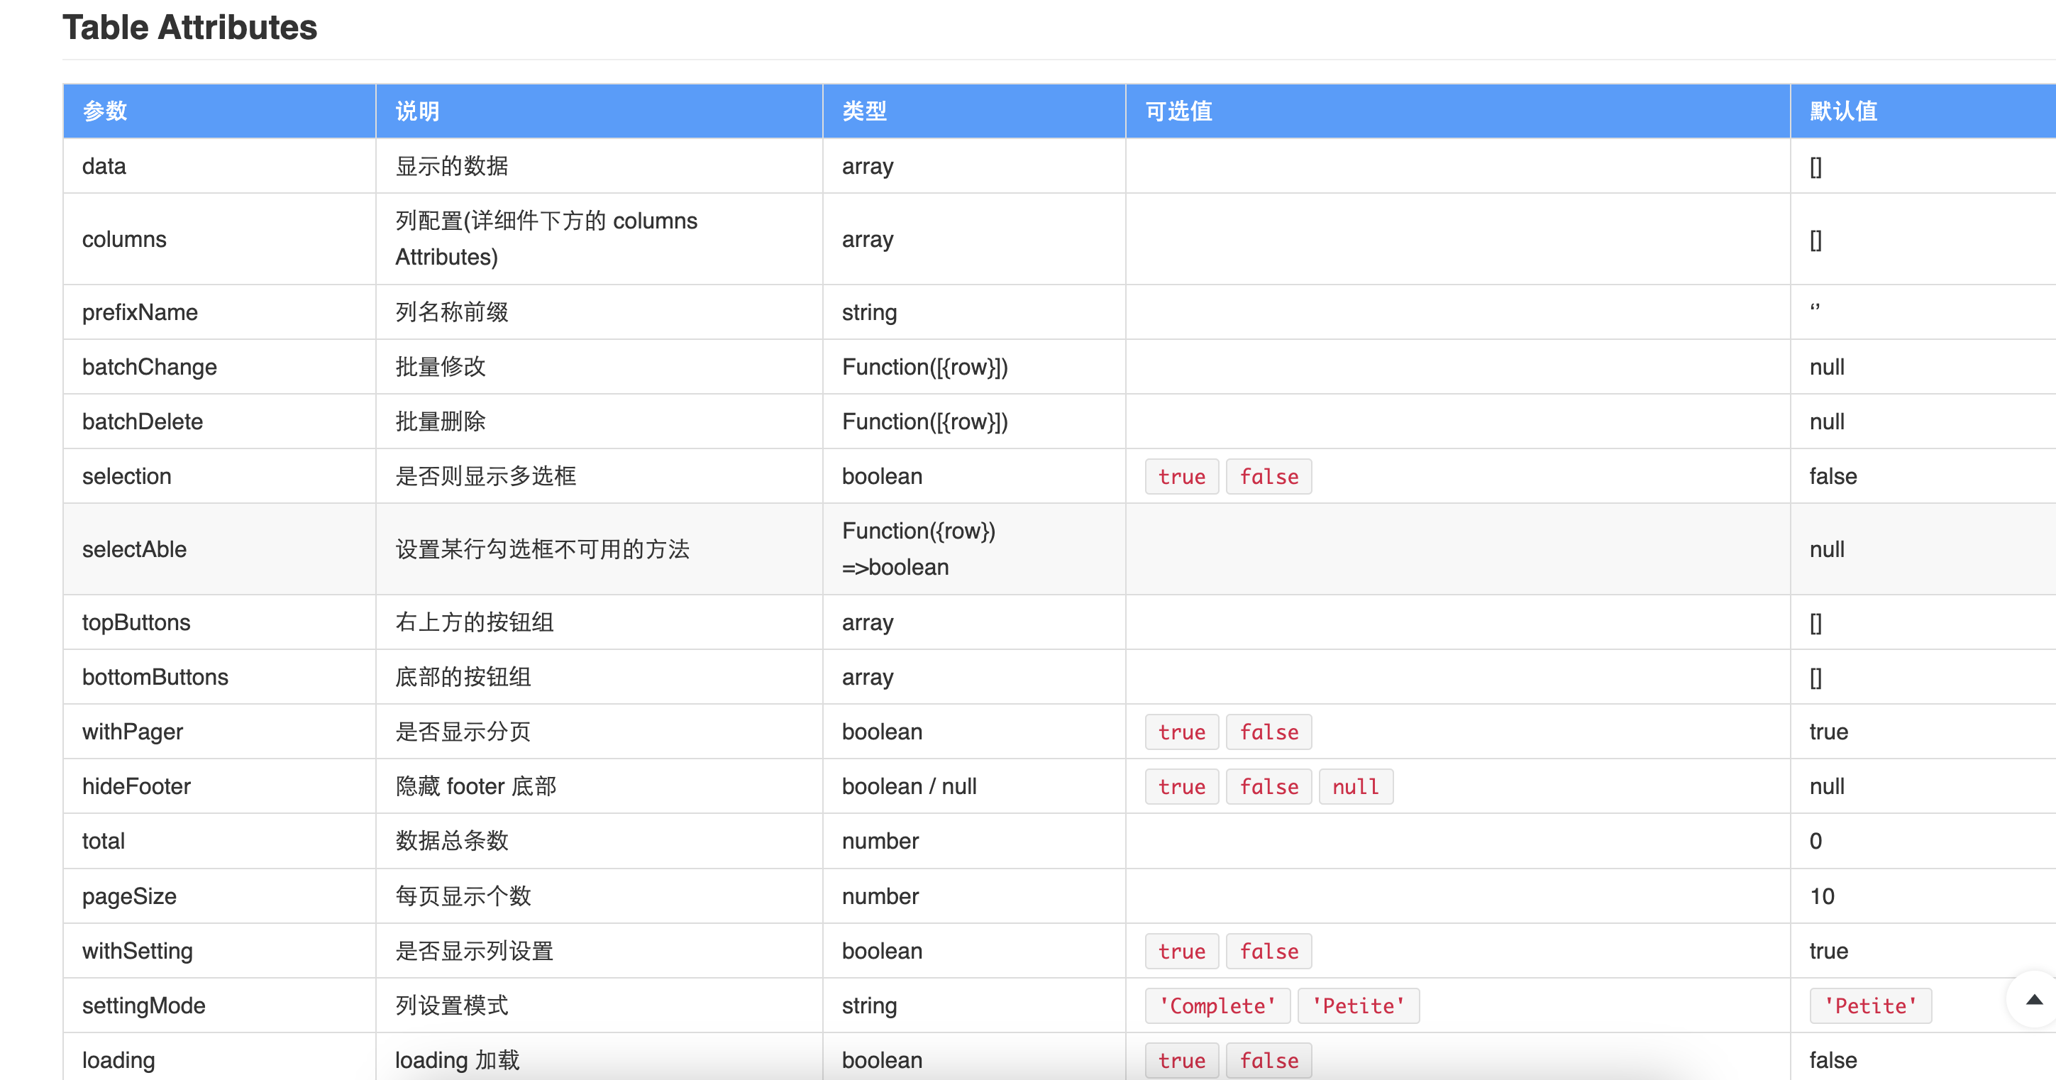Click the '列设置模式' description
This screenshot has height=1080, width=2056.
click(x=452, y=1005)
